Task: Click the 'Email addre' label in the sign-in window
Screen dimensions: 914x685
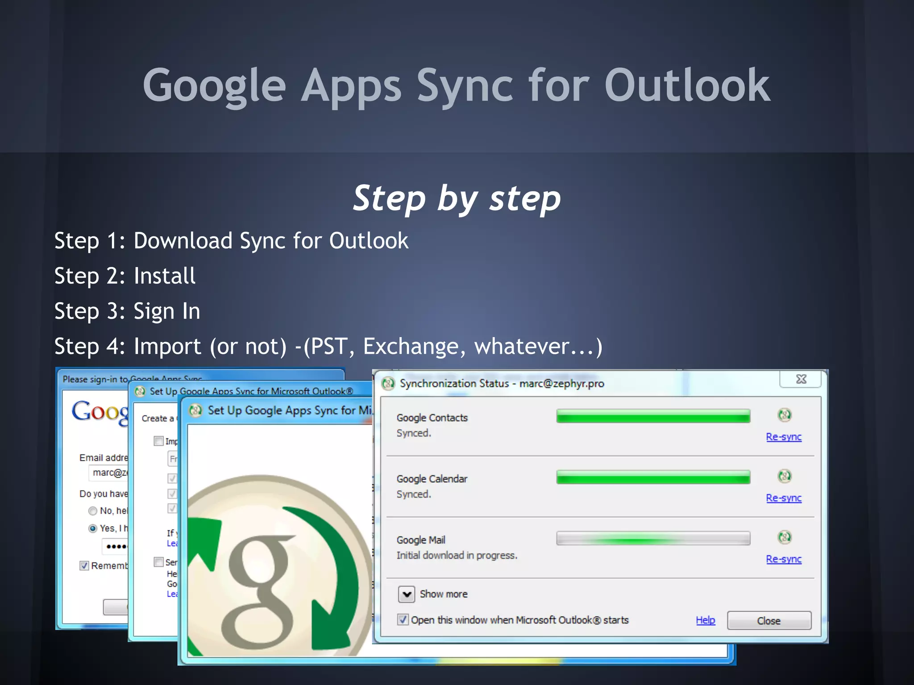Action: [104, 458]
